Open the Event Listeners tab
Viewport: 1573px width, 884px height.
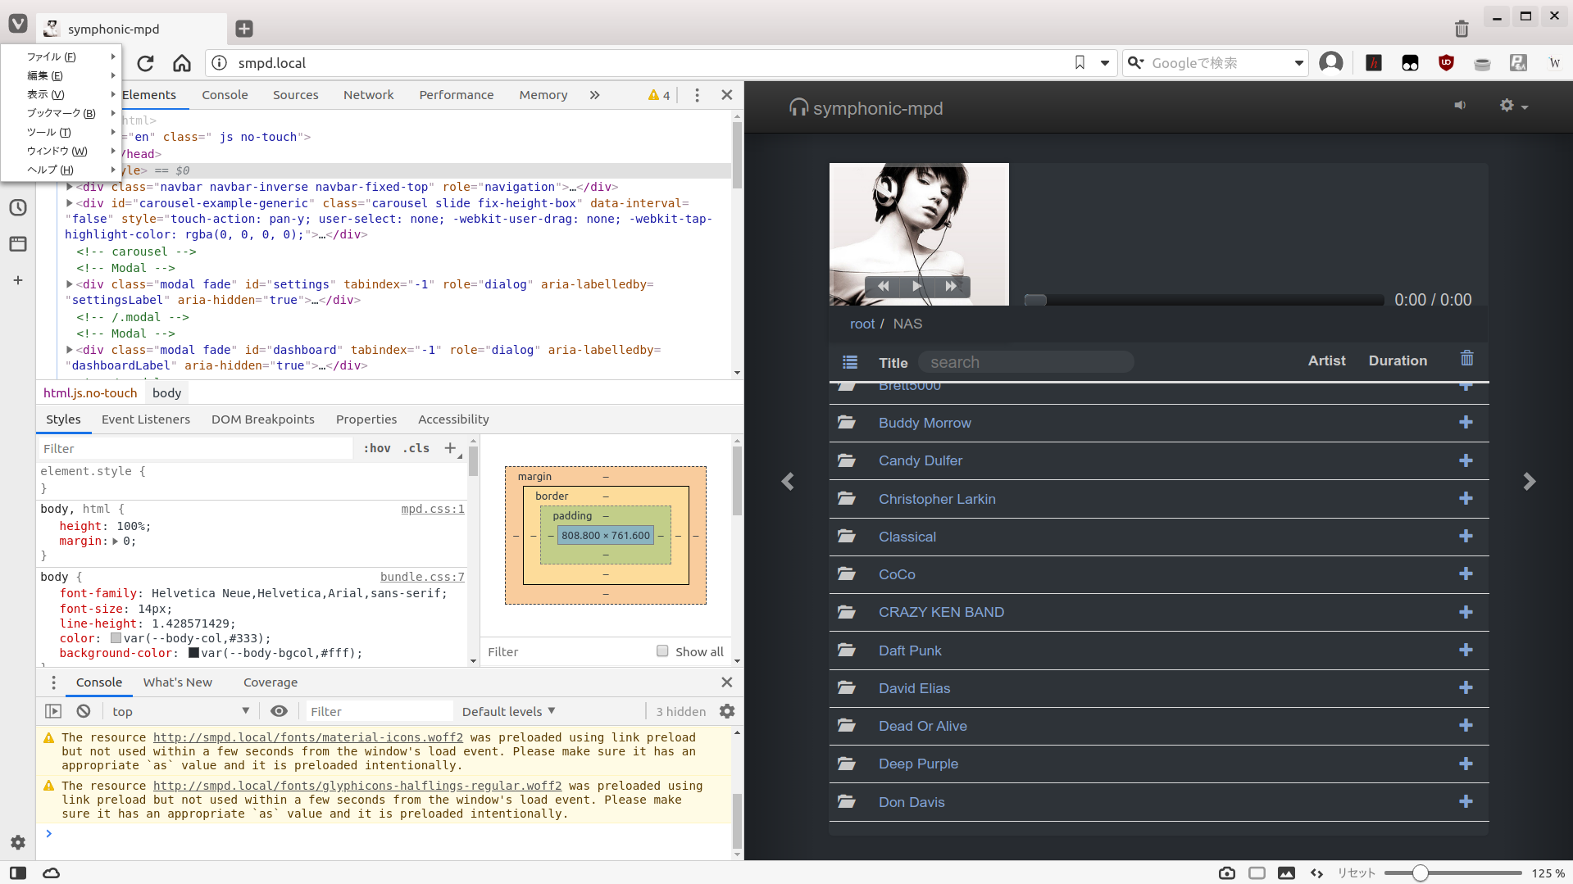tap(146, 419)
